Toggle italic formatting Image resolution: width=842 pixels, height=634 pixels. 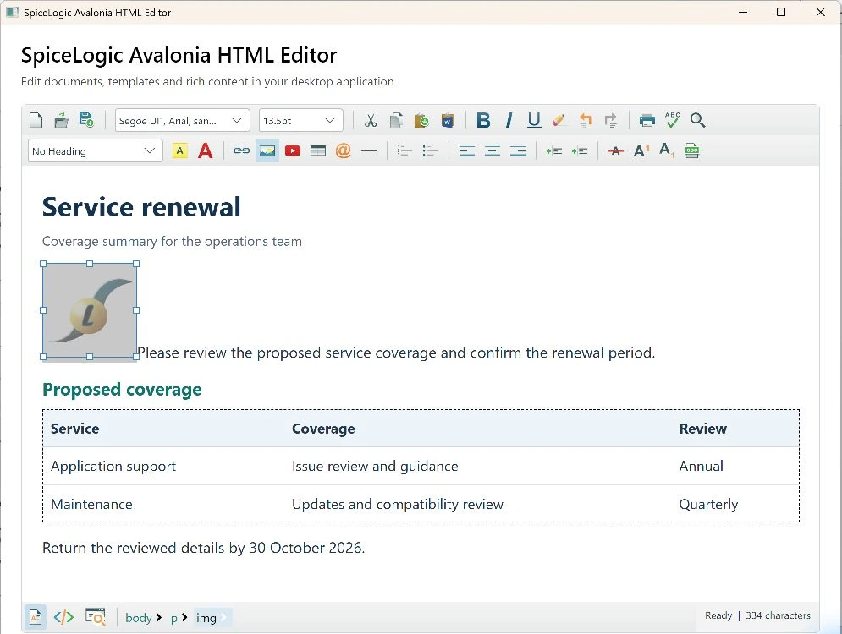(x=509, y=120)
